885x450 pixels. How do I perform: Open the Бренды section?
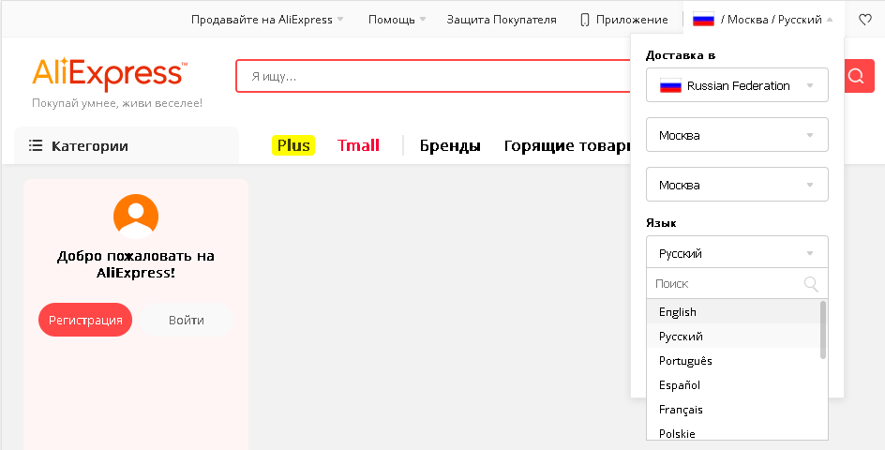450,145
